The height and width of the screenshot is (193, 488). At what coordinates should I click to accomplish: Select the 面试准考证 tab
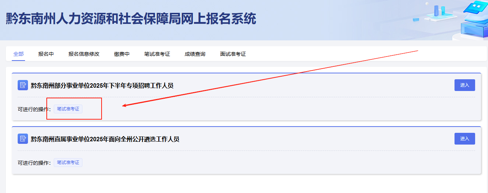[233, 54]
